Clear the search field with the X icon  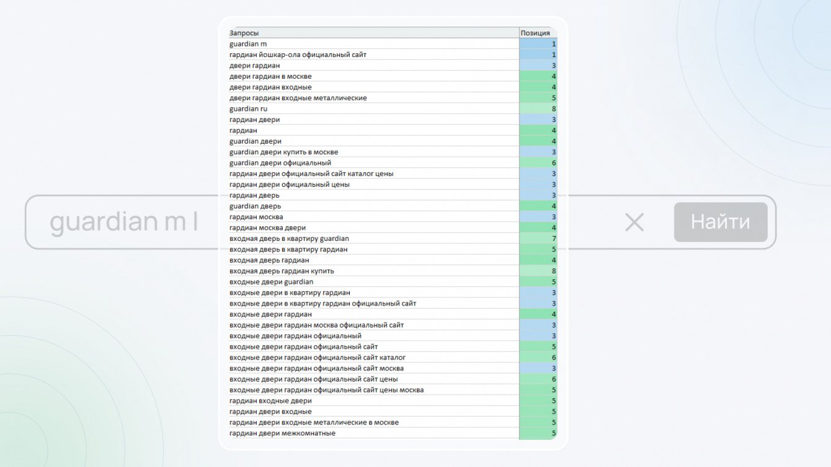point(634,222)
